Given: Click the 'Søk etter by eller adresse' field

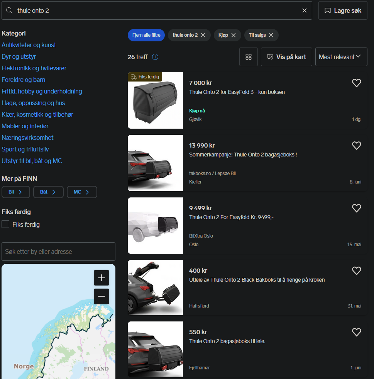Looking at the screenshot, I should pyautogui.click(x=58, y=252).
